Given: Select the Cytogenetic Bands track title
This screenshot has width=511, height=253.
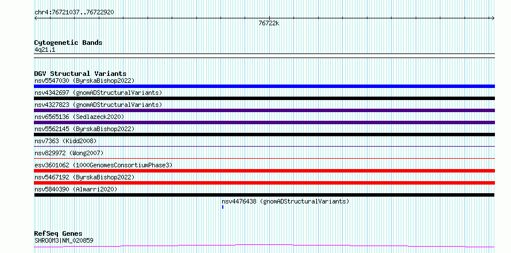Looking at the screenshot, I should tap(68, 43).
